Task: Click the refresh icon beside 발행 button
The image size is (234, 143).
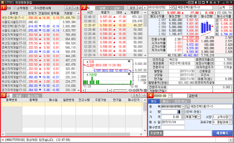Action: tap(140, 8)
